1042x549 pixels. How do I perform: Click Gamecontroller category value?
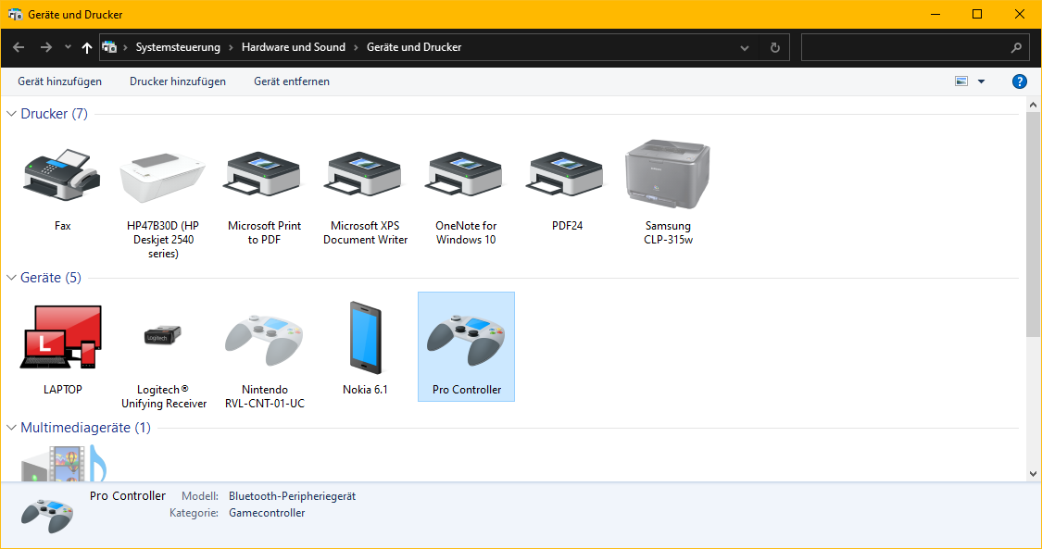(267, 513)
